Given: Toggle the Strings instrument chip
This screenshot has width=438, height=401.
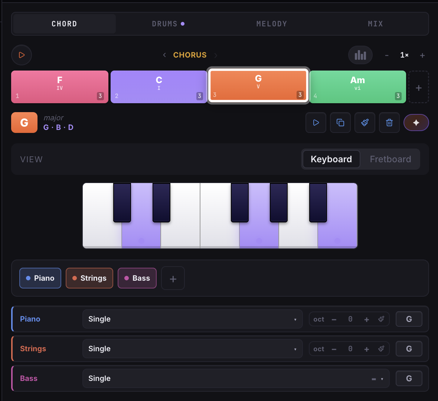Looking at the screenshot, I should pyautogui.click(x=89, y=278).
